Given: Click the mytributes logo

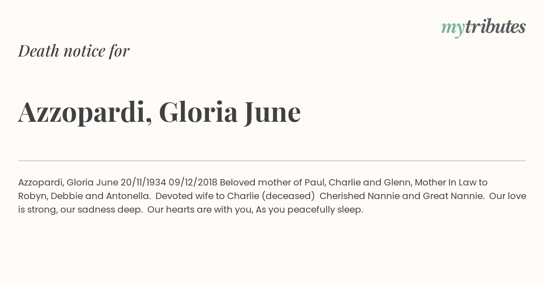Looking at the screenshot, I should [x=483, y=28].
